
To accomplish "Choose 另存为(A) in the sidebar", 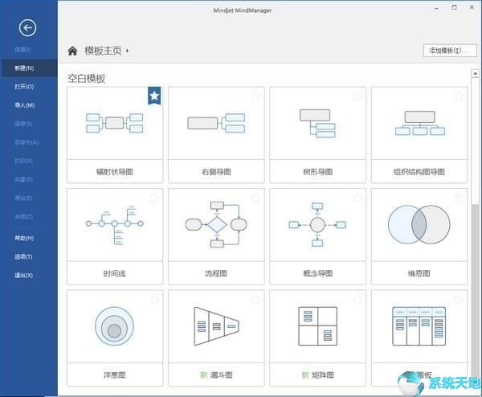I will tap(29, 142).
